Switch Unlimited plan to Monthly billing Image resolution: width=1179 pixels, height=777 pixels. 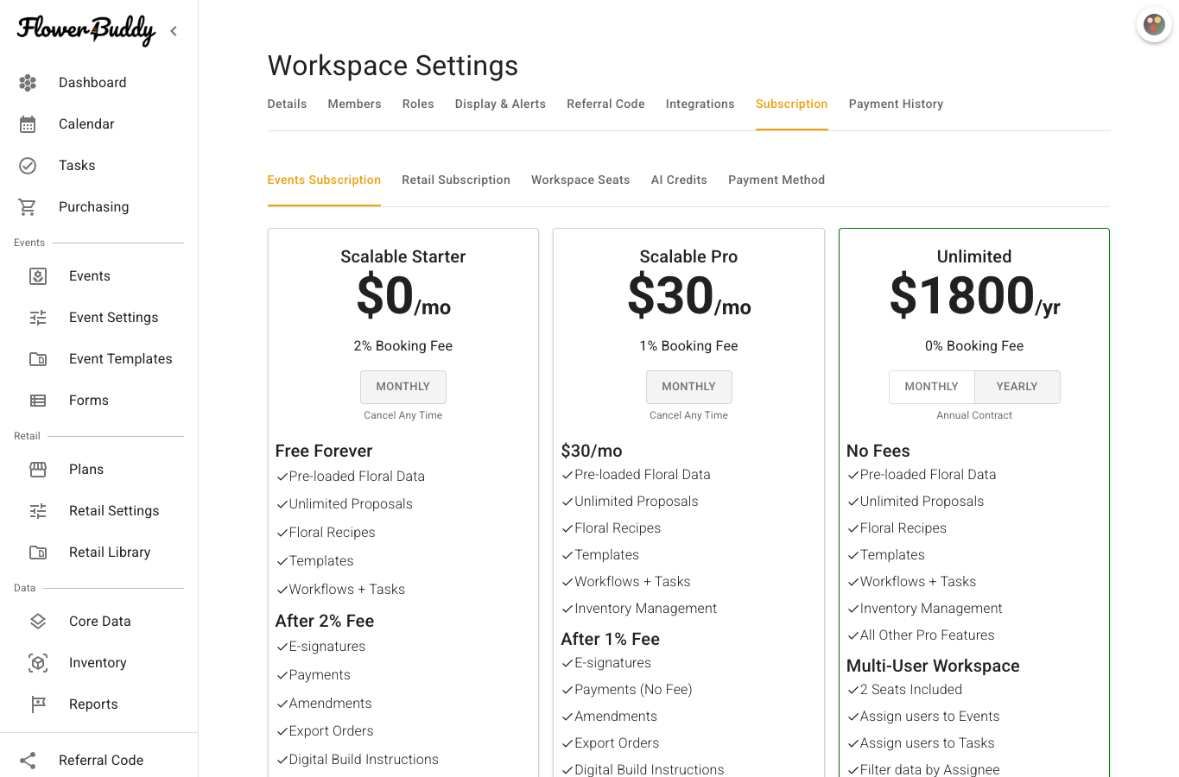pyautogui.click(x=932, y=387)
